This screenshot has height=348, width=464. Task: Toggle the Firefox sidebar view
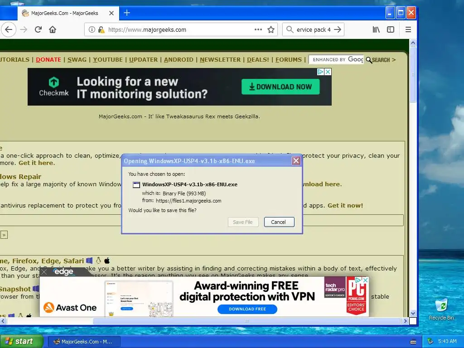(391, 29)
